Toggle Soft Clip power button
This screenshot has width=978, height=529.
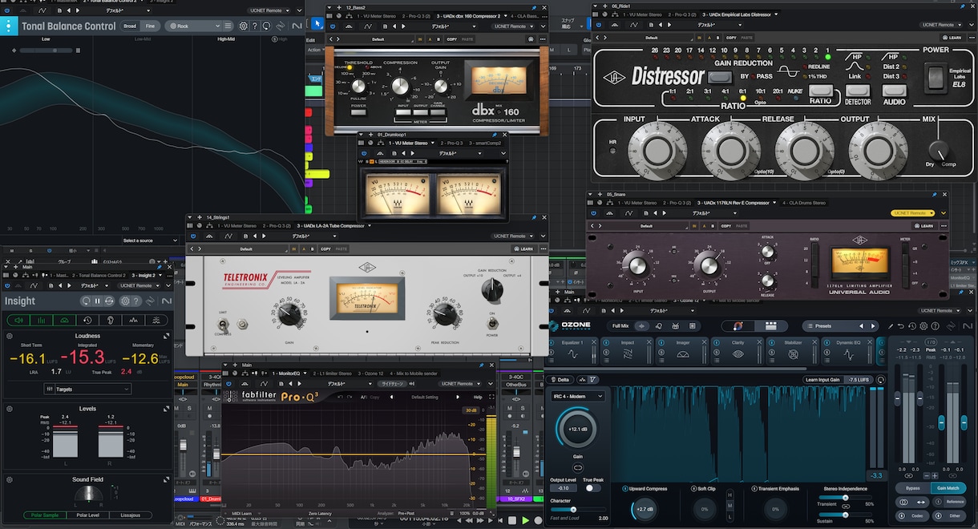click(693, 488)
